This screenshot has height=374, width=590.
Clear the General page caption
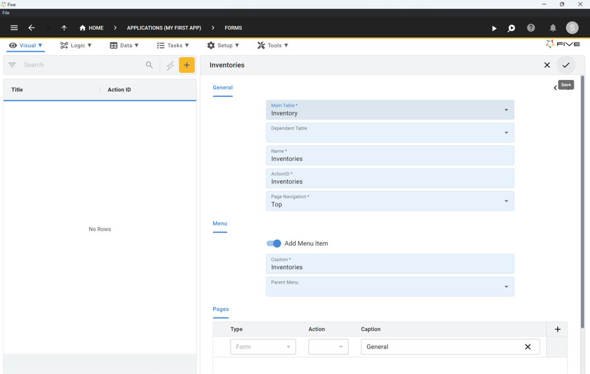click(x=527, y=346)
